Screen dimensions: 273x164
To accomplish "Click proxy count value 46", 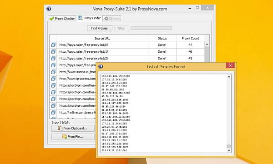I will (190, 51).
